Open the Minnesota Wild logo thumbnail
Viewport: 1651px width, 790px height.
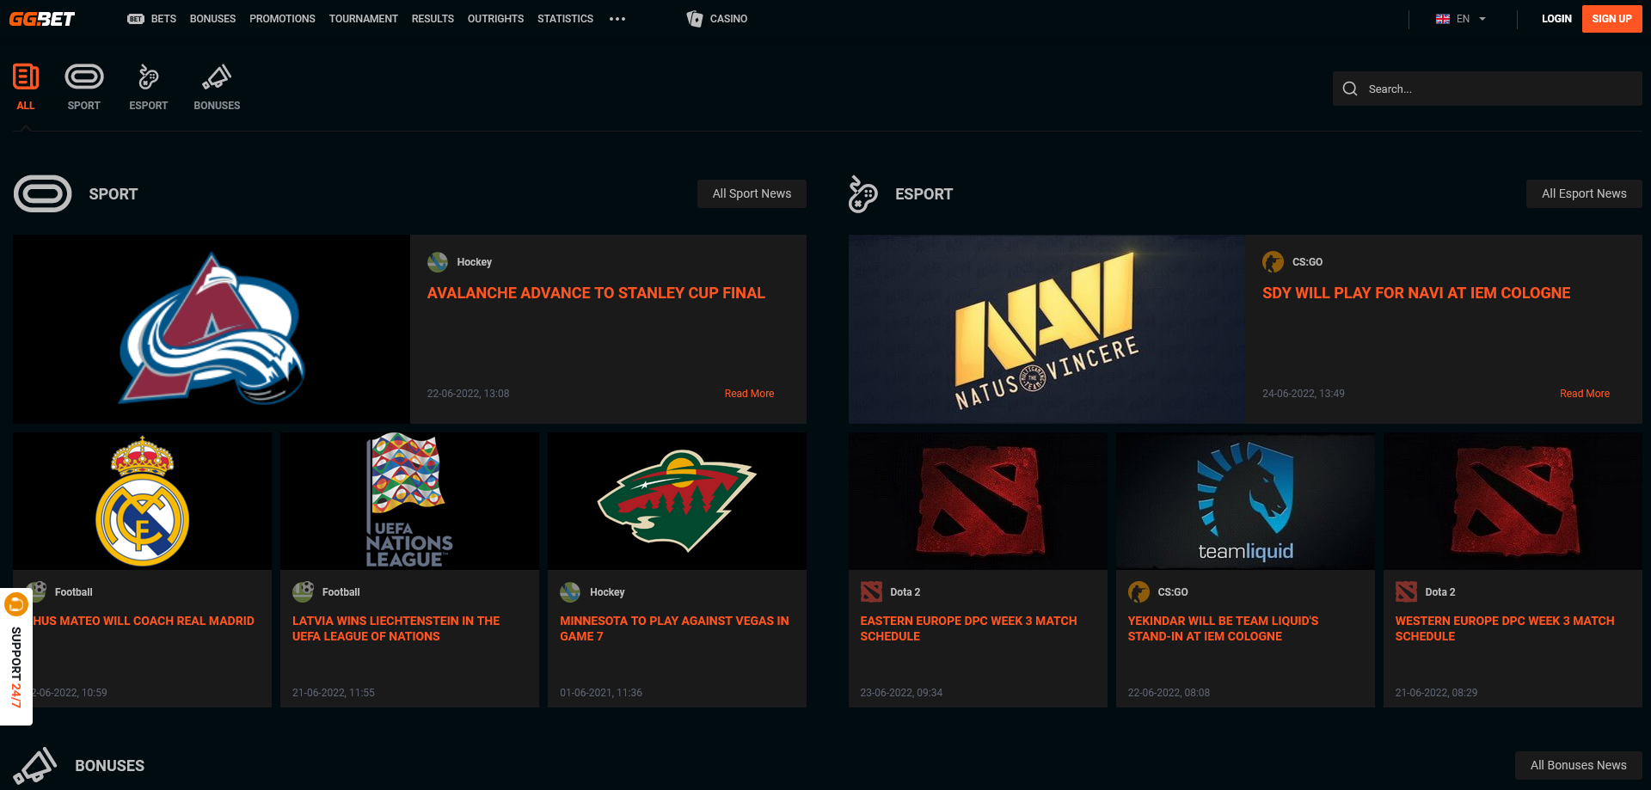click(x=677, y=501)
